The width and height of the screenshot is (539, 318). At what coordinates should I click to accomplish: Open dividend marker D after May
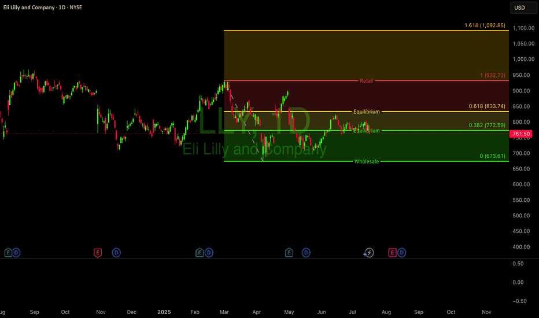click(x=306, y=253)
